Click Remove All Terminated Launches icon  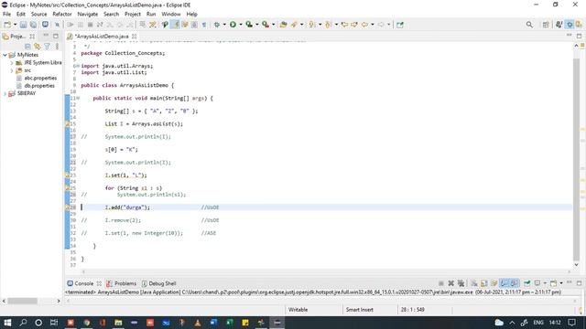[461, 283]
